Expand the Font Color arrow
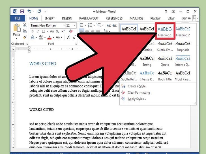This screenshot has width=206, height=154. [53, 38]
